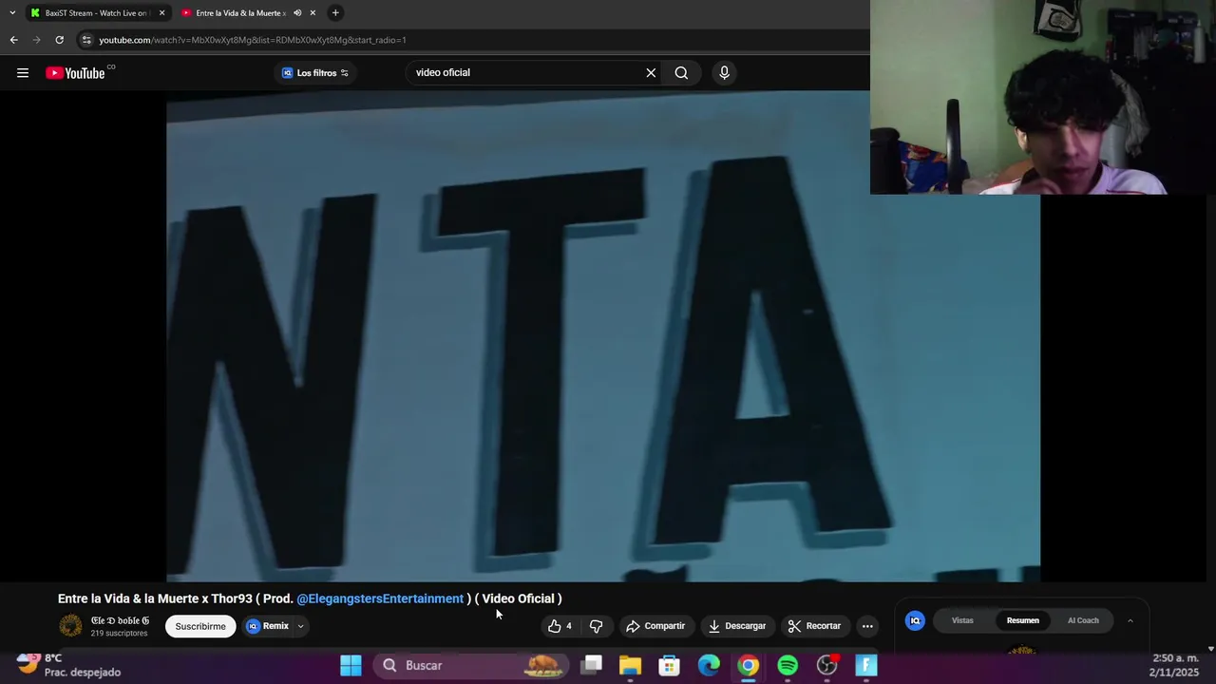Expand the Remix dropdown arrow

(300, 626)
